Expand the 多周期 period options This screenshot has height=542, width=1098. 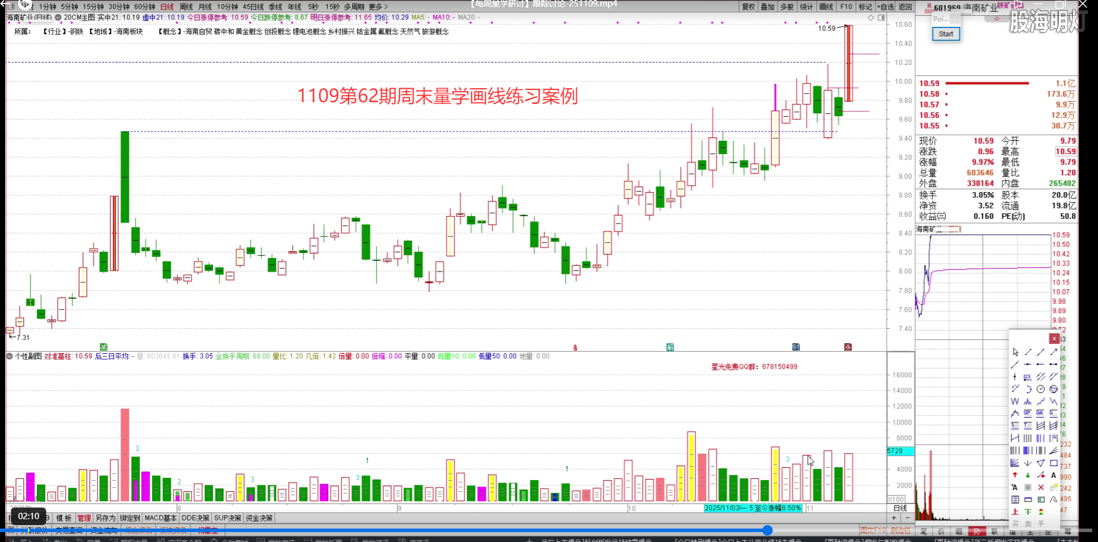point(353,6)
